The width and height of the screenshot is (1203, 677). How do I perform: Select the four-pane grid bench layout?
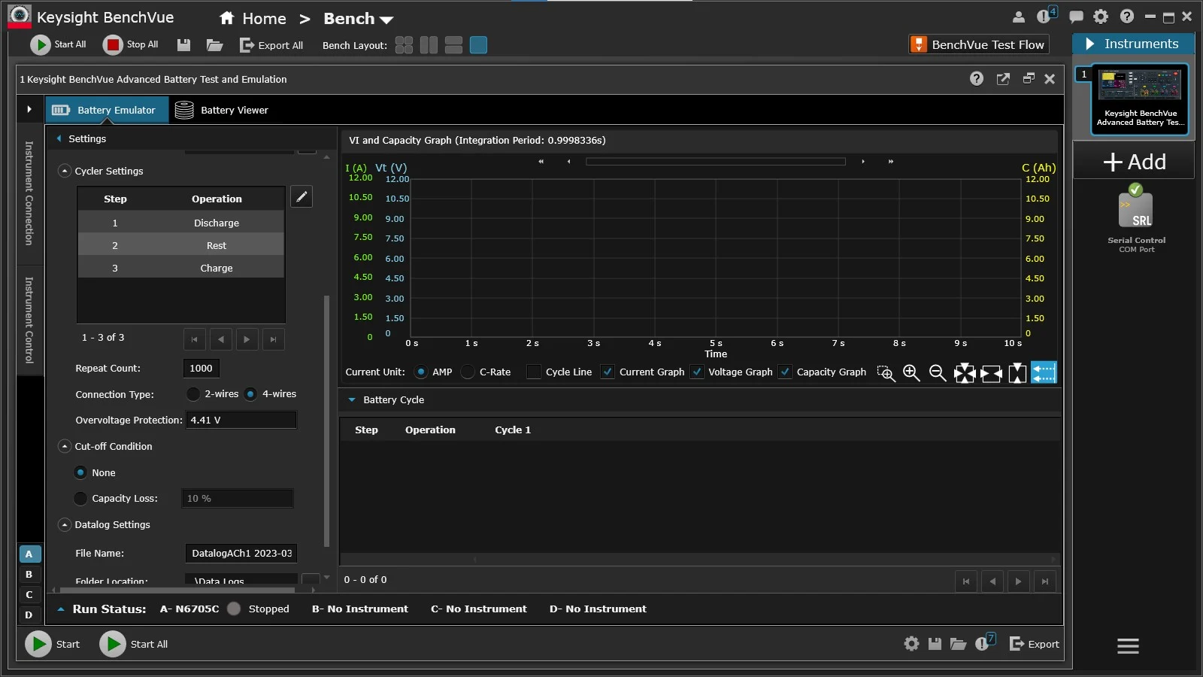coord(404,45)
